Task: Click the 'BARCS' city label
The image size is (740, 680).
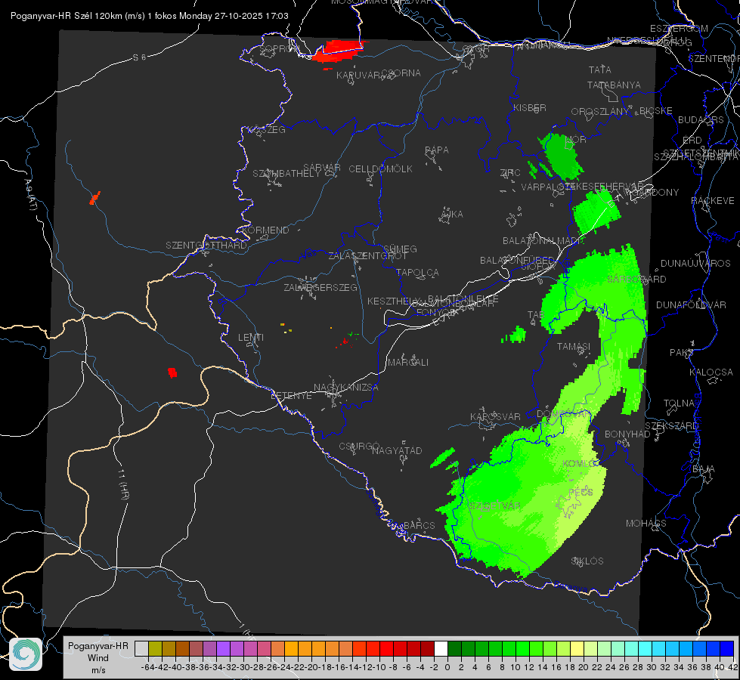Action: [420, 525]
